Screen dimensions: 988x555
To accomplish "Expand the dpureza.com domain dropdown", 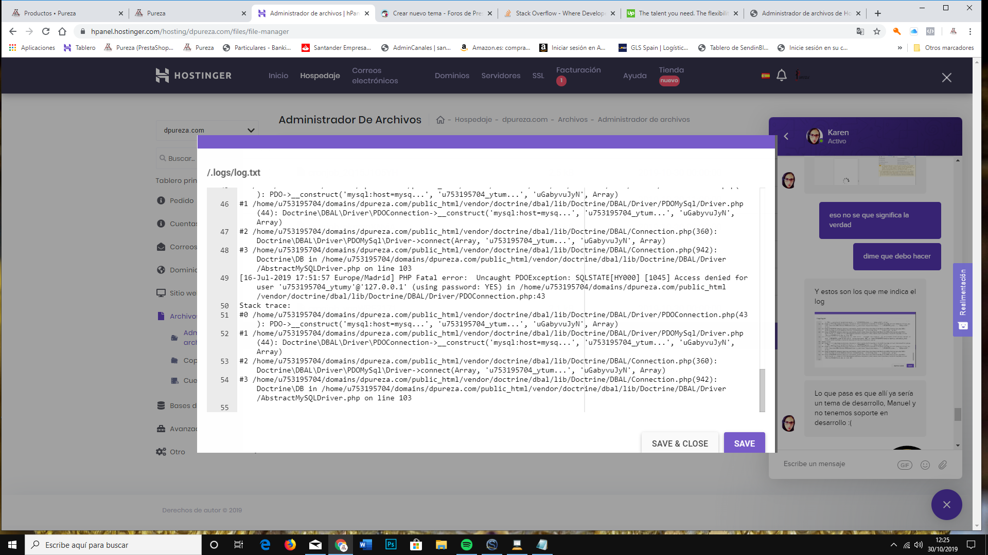I will (251, 131).
